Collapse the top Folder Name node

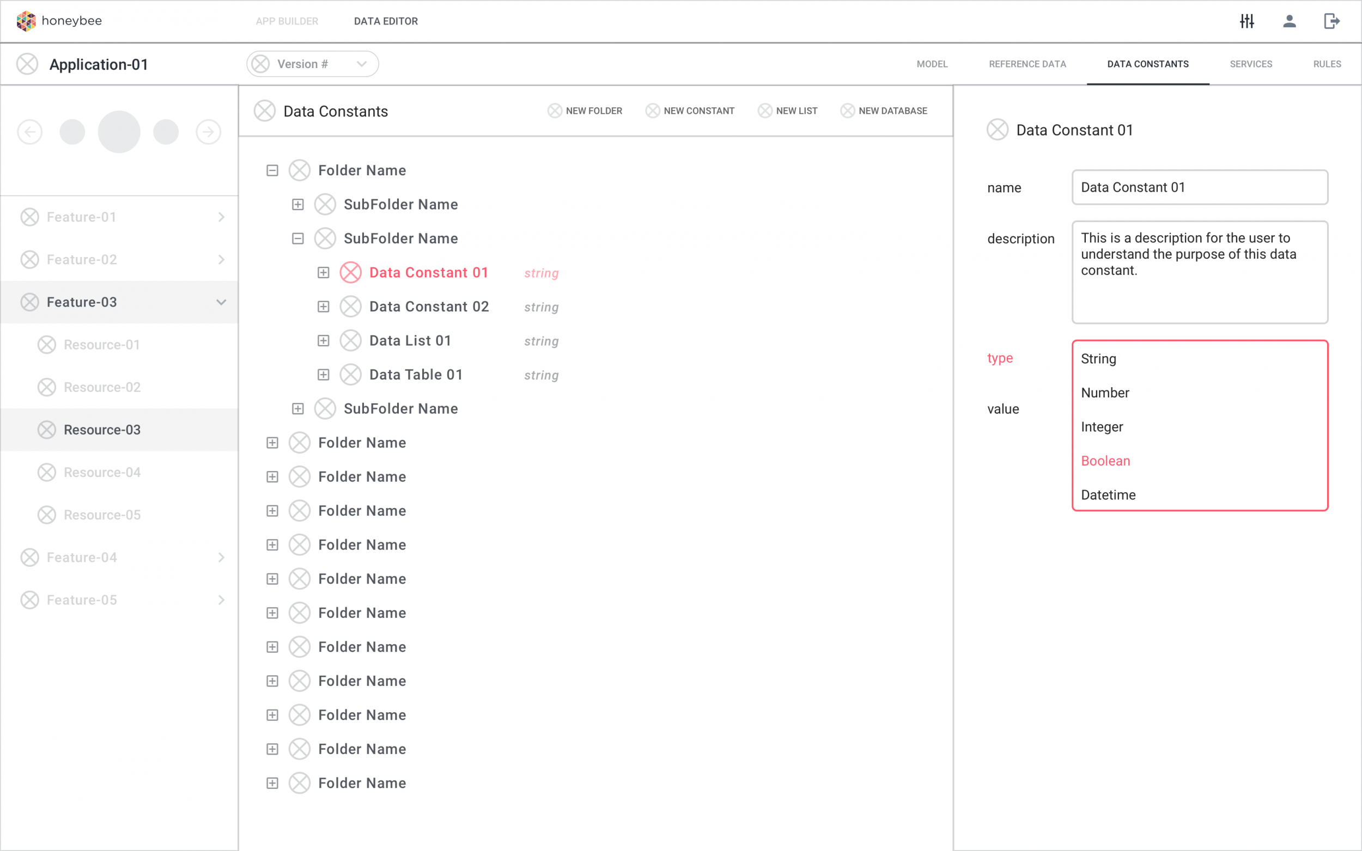click(x=272, y=170)
